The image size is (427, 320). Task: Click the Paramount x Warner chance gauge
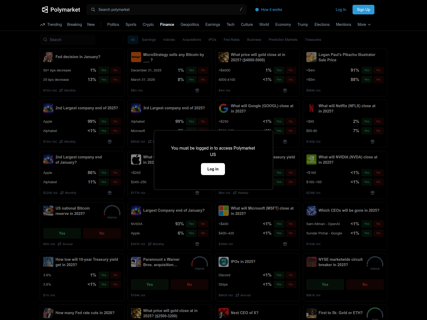click(200, 263)
